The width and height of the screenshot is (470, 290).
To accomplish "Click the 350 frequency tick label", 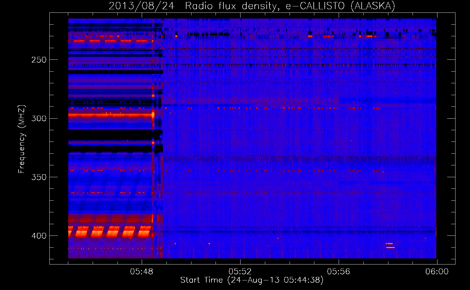I will click(x=39, y=177).
